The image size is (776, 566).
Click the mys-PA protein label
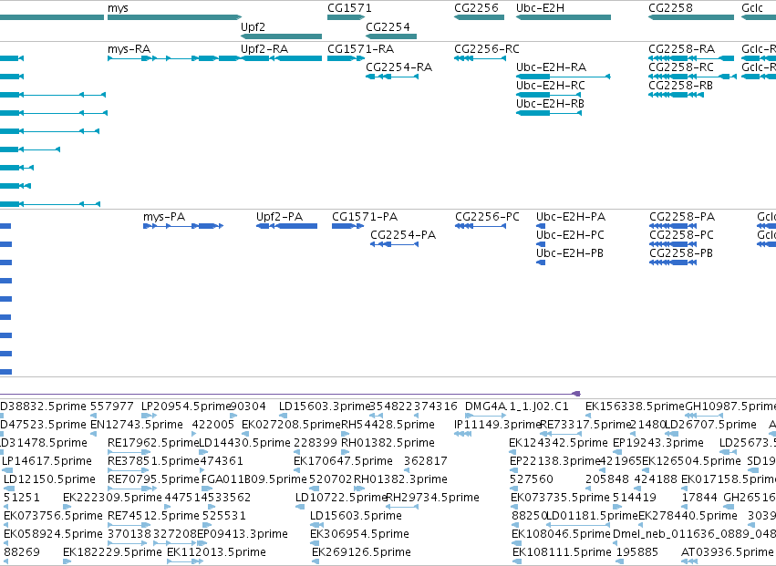tap(164, 217)
